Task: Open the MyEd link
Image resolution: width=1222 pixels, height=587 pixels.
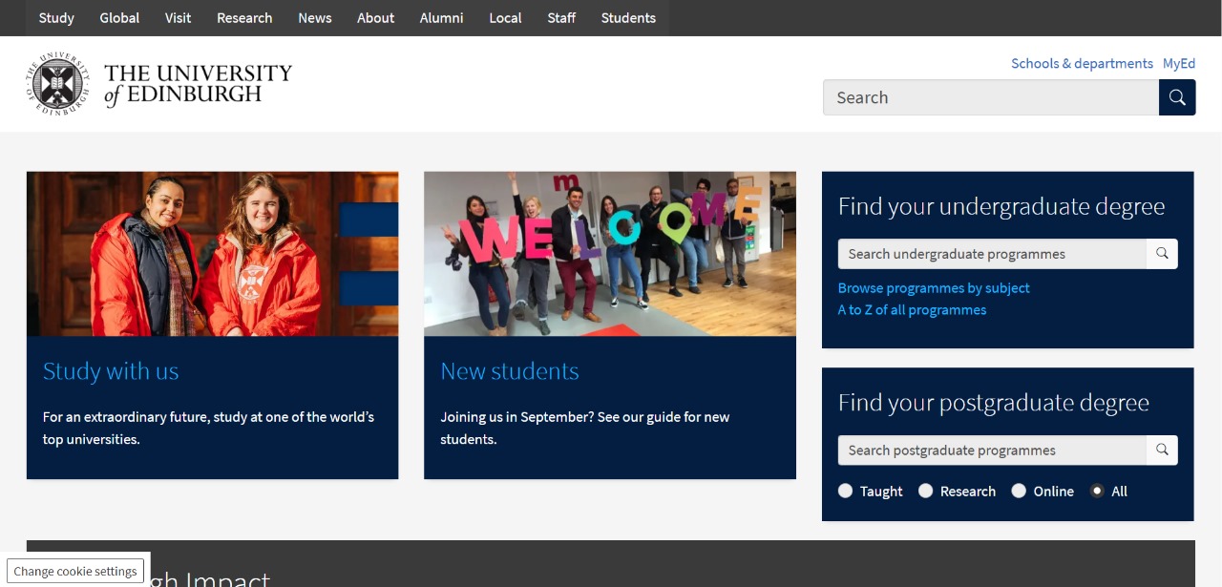Action: [1179, 63]
